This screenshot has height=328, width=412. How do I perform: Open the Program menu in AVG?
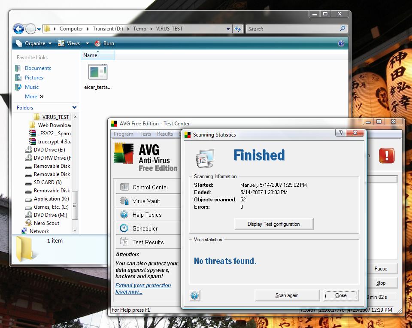123,134
